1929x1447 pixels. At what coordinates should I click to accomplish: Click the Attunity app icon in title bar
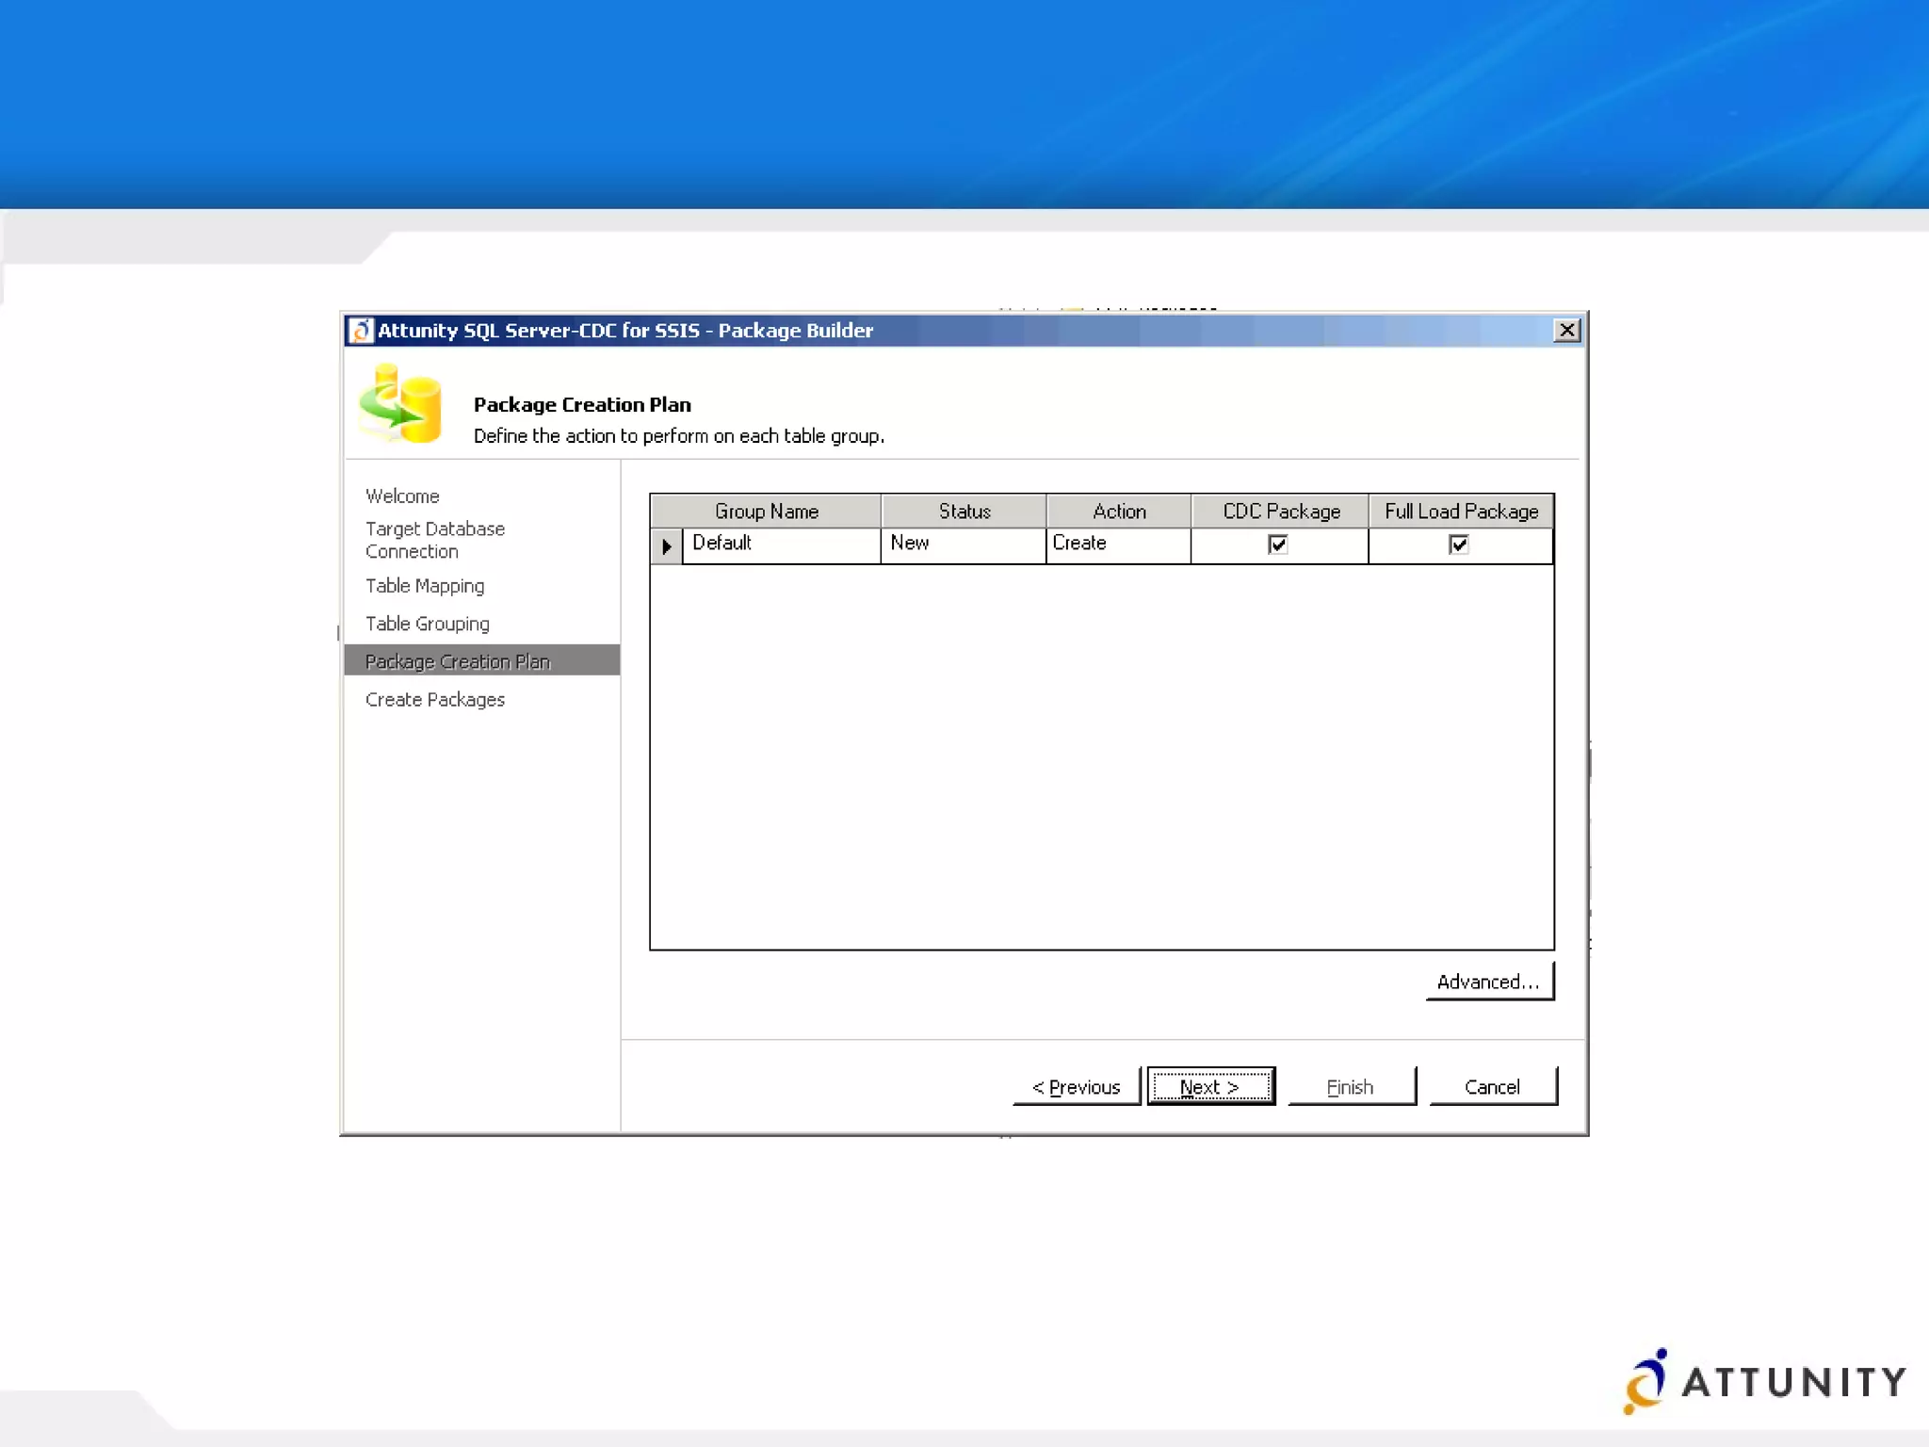(361, 331)
